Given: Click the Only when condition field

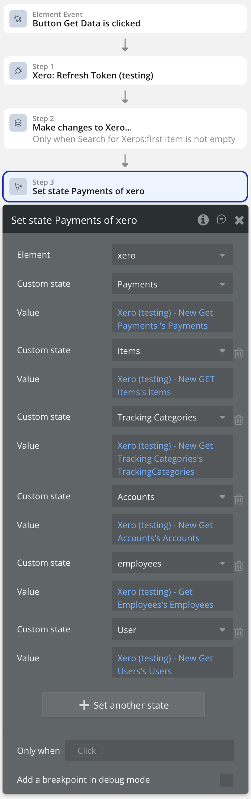Looking at the screenshot, I should tap(149, 751).
